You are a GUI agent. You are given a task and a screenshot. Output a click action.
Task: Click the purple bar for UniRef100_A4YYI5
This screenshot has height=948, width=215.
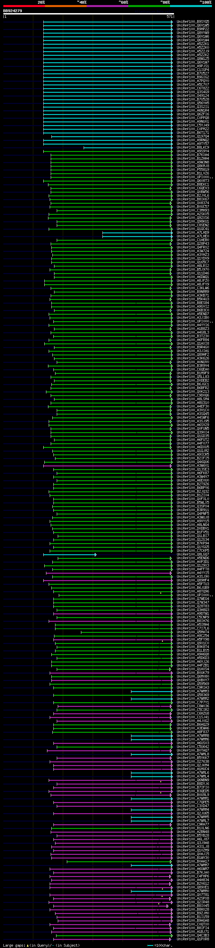click(x=109, y=573)
